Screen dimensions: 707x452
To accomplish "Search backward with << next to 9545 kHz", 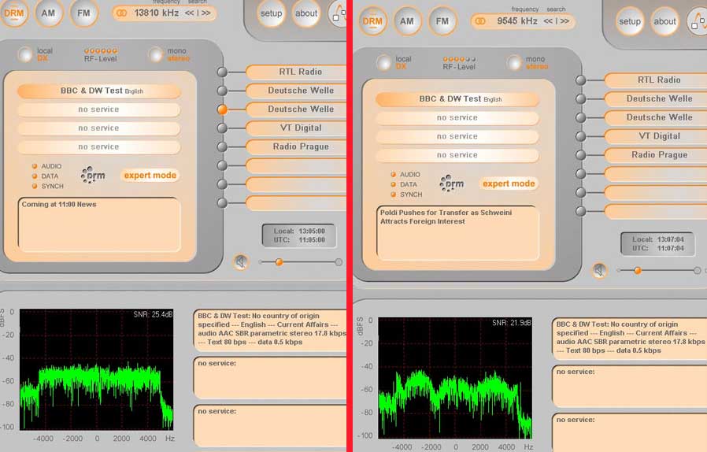I will pos(548,21).
